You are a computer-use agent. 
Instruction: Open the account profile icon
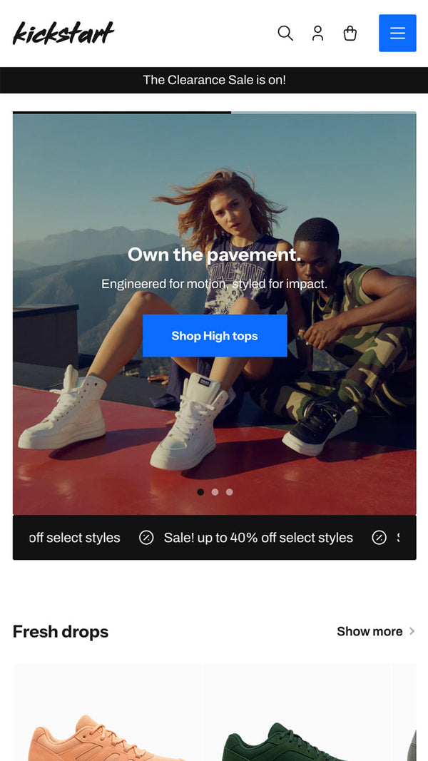pos(318,33)
